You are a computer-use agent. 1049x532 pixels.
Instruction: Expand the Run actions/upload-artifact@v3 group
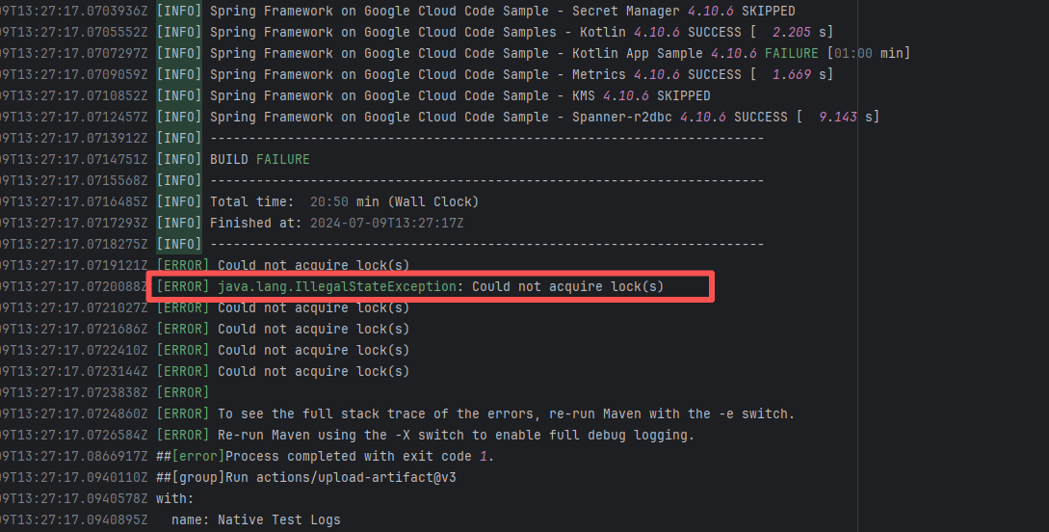(306, 477)
